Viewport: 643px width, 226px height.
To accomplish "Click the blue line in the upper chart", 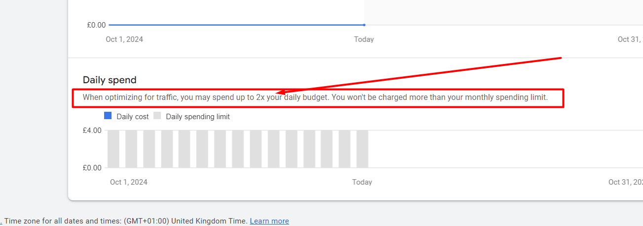I will tap(236, 25).
